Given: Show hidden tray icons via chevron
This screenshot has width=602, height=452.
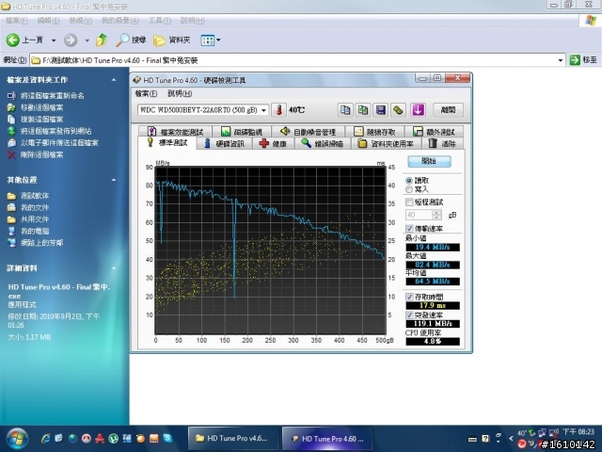Looking at the screenshot, I should click(x=511, y=438).
